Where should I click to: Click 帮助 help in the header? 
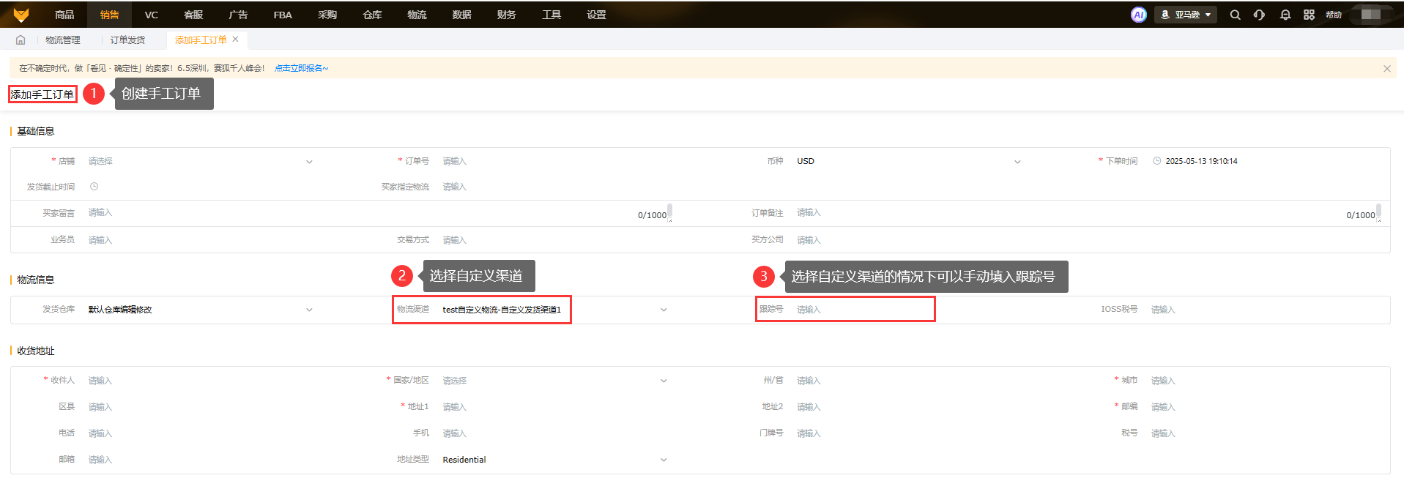[x=1334, y=15]
